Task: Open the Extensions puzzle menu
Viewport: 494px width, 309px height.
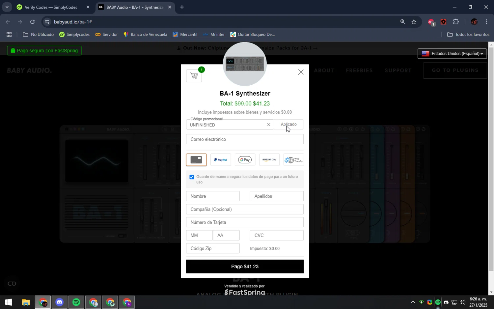Action: (x=456, y=22)
